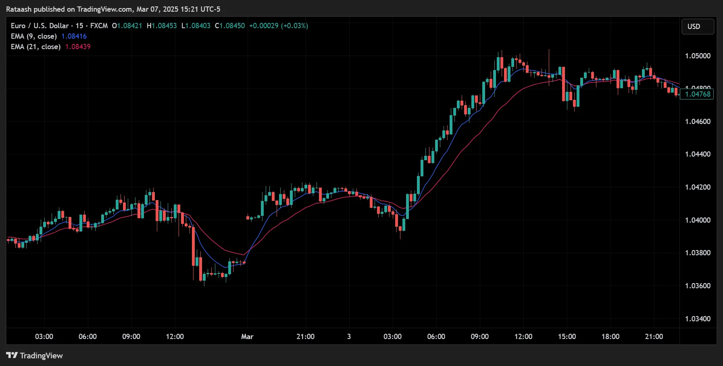Image resolution: width=723 pixels, height=366 pixels.
Task: Click the close price value C1.08450
Action: pos(230,26)
